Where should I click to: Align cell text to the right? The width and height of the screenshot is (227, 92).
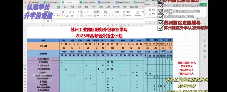pyautogui.click(x=85, y=16)
